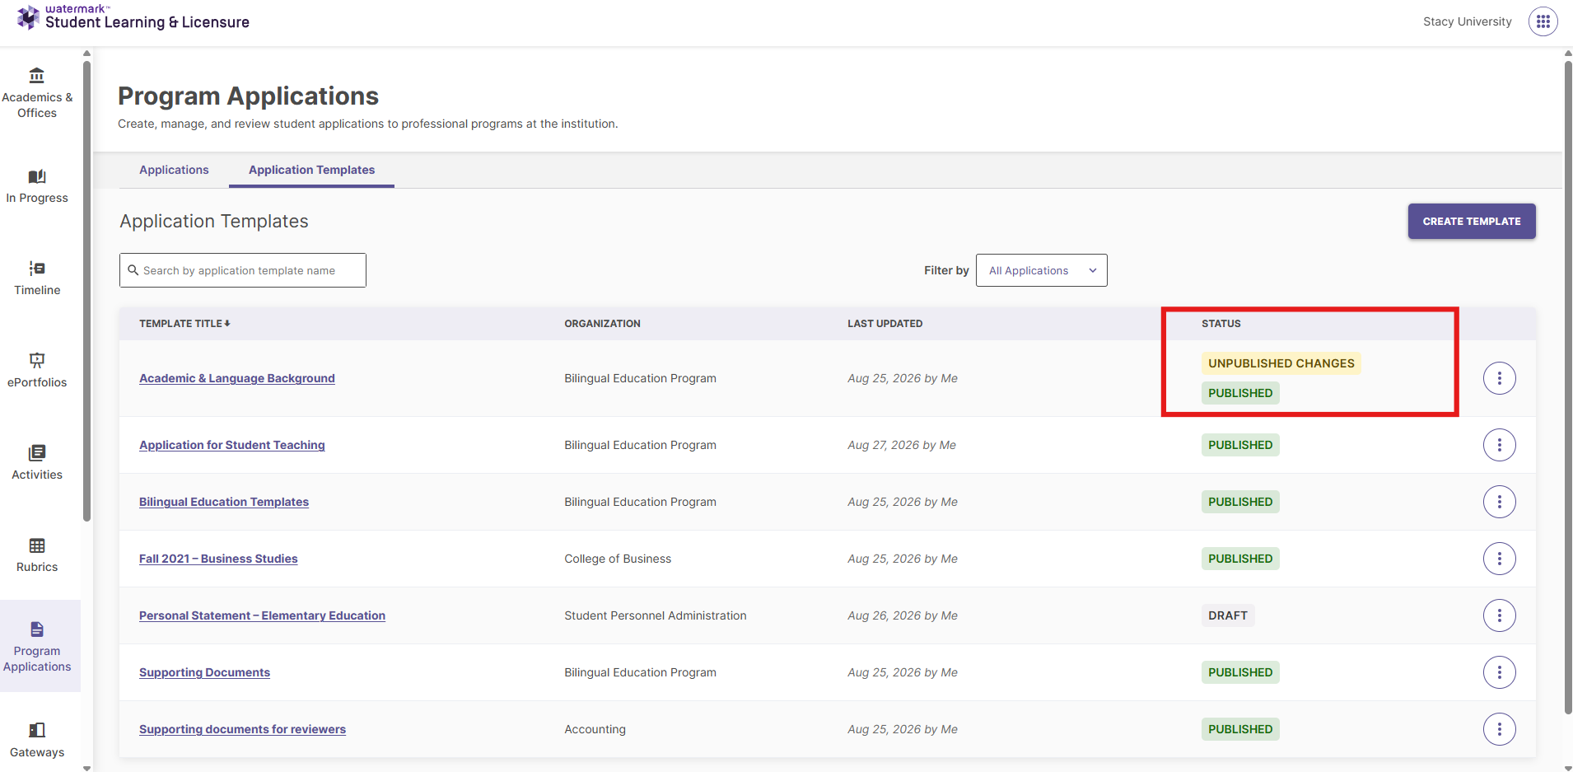Click the DRAFT status badge
This screenshot has width=1573, height=772.
1228,615
